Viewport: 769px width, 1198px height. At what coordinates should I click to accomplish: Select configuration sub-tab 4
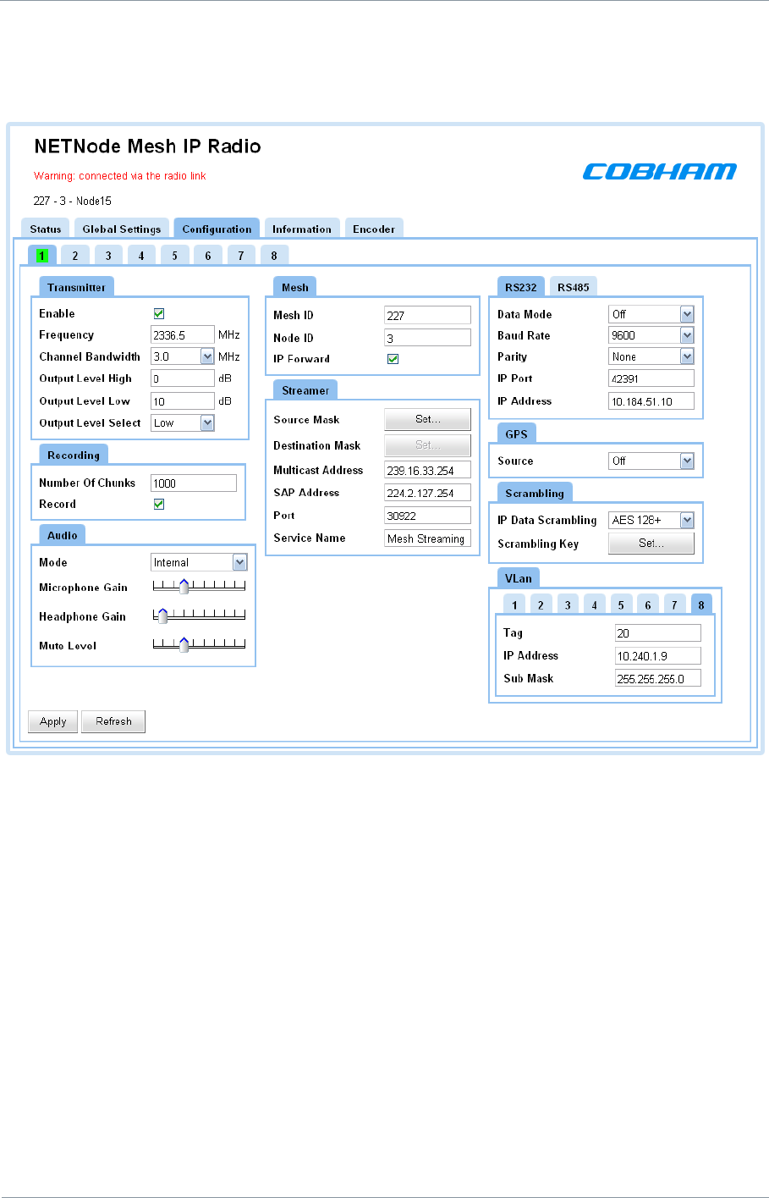[x=141, y=256]
